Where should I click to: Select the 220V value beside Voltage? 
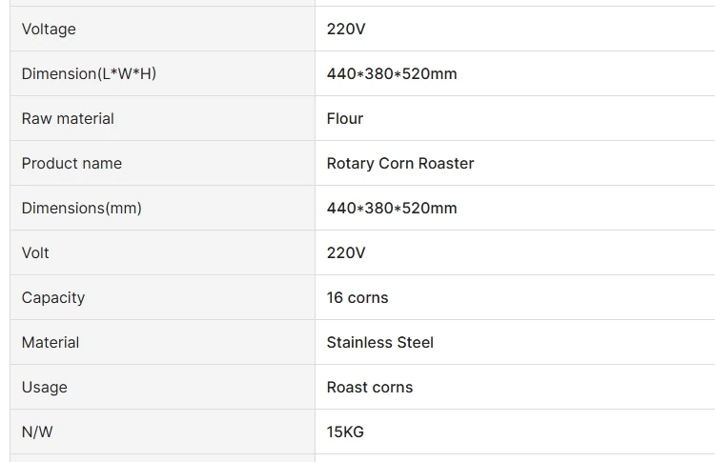(346, 29)
